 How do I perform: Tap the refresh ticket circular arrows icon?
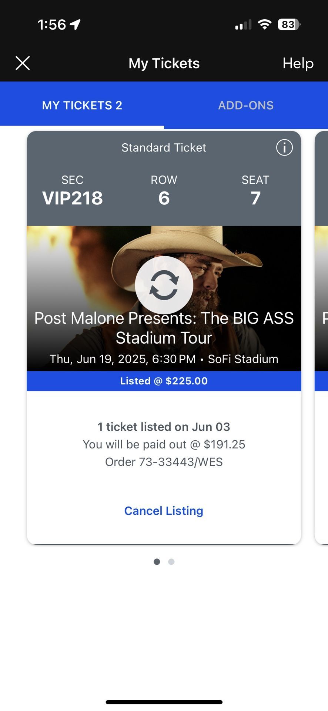(164, 285)
